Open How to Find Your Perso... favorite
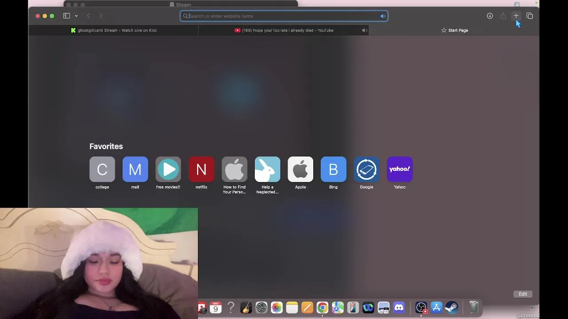 (x=234, y=175)
